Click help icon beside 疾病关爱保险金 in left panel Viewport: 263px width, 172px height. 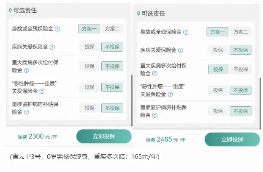pos(52,47)
